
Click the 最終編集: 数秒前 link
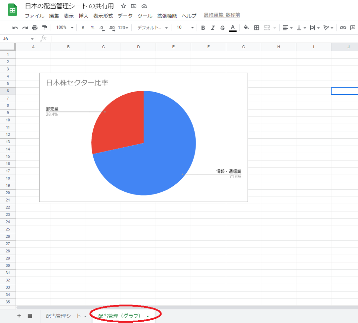pyautogui.click(x=222, y=15)
